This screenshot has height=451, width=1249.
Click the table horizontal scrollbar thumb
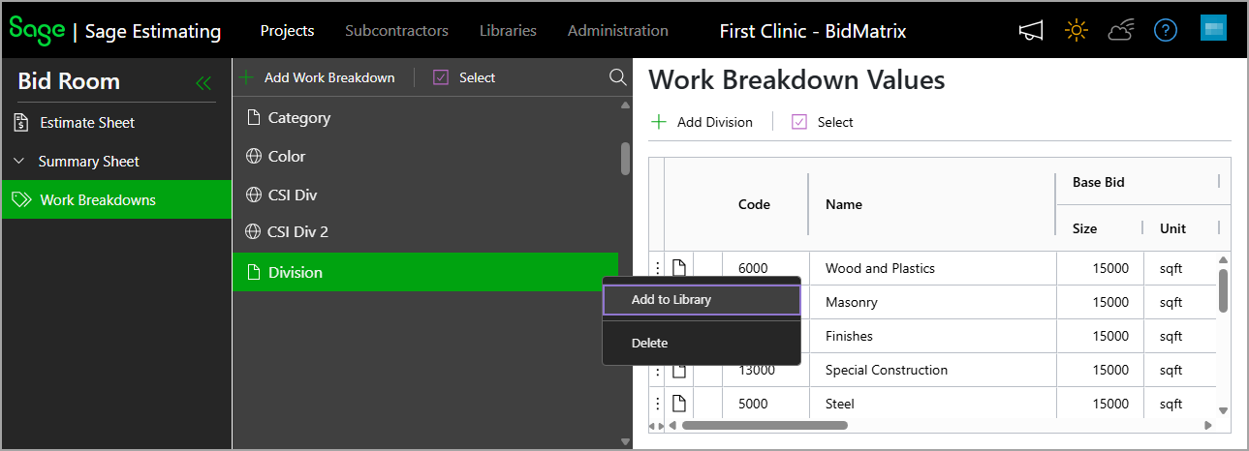coord(765,425)
